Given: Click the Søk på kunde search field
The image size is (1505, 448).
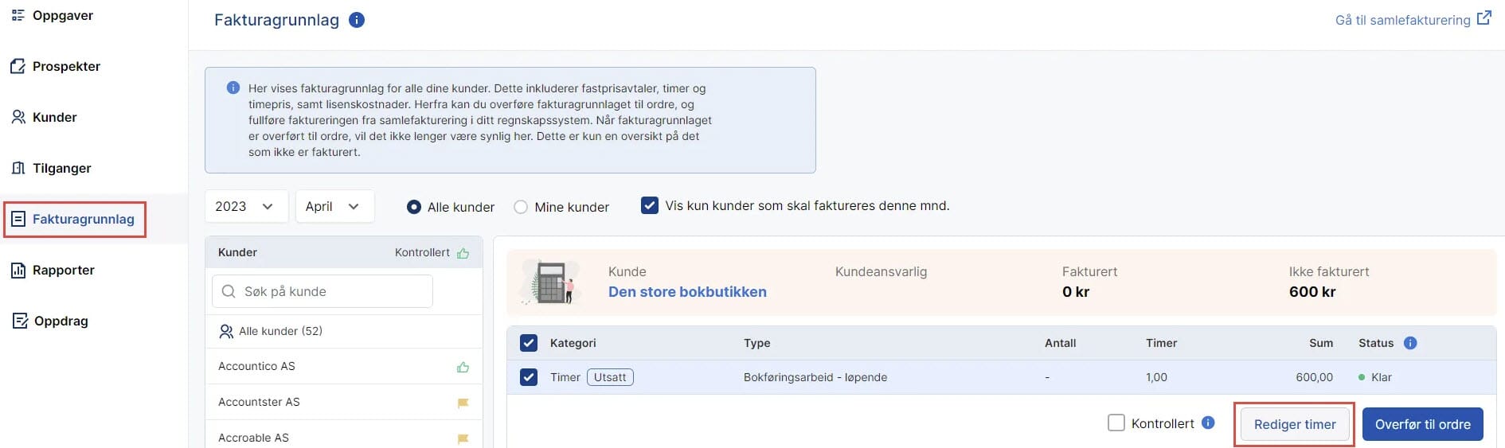Looking at the screenshot, I should [322, 291].
